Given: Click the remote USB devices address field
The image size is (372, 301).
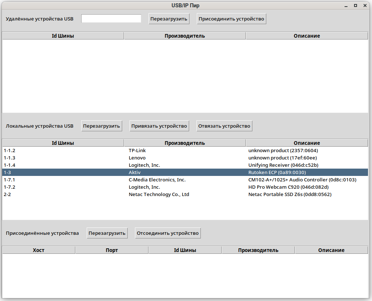Looking at the screenshot, I should [x=111, y=19].
